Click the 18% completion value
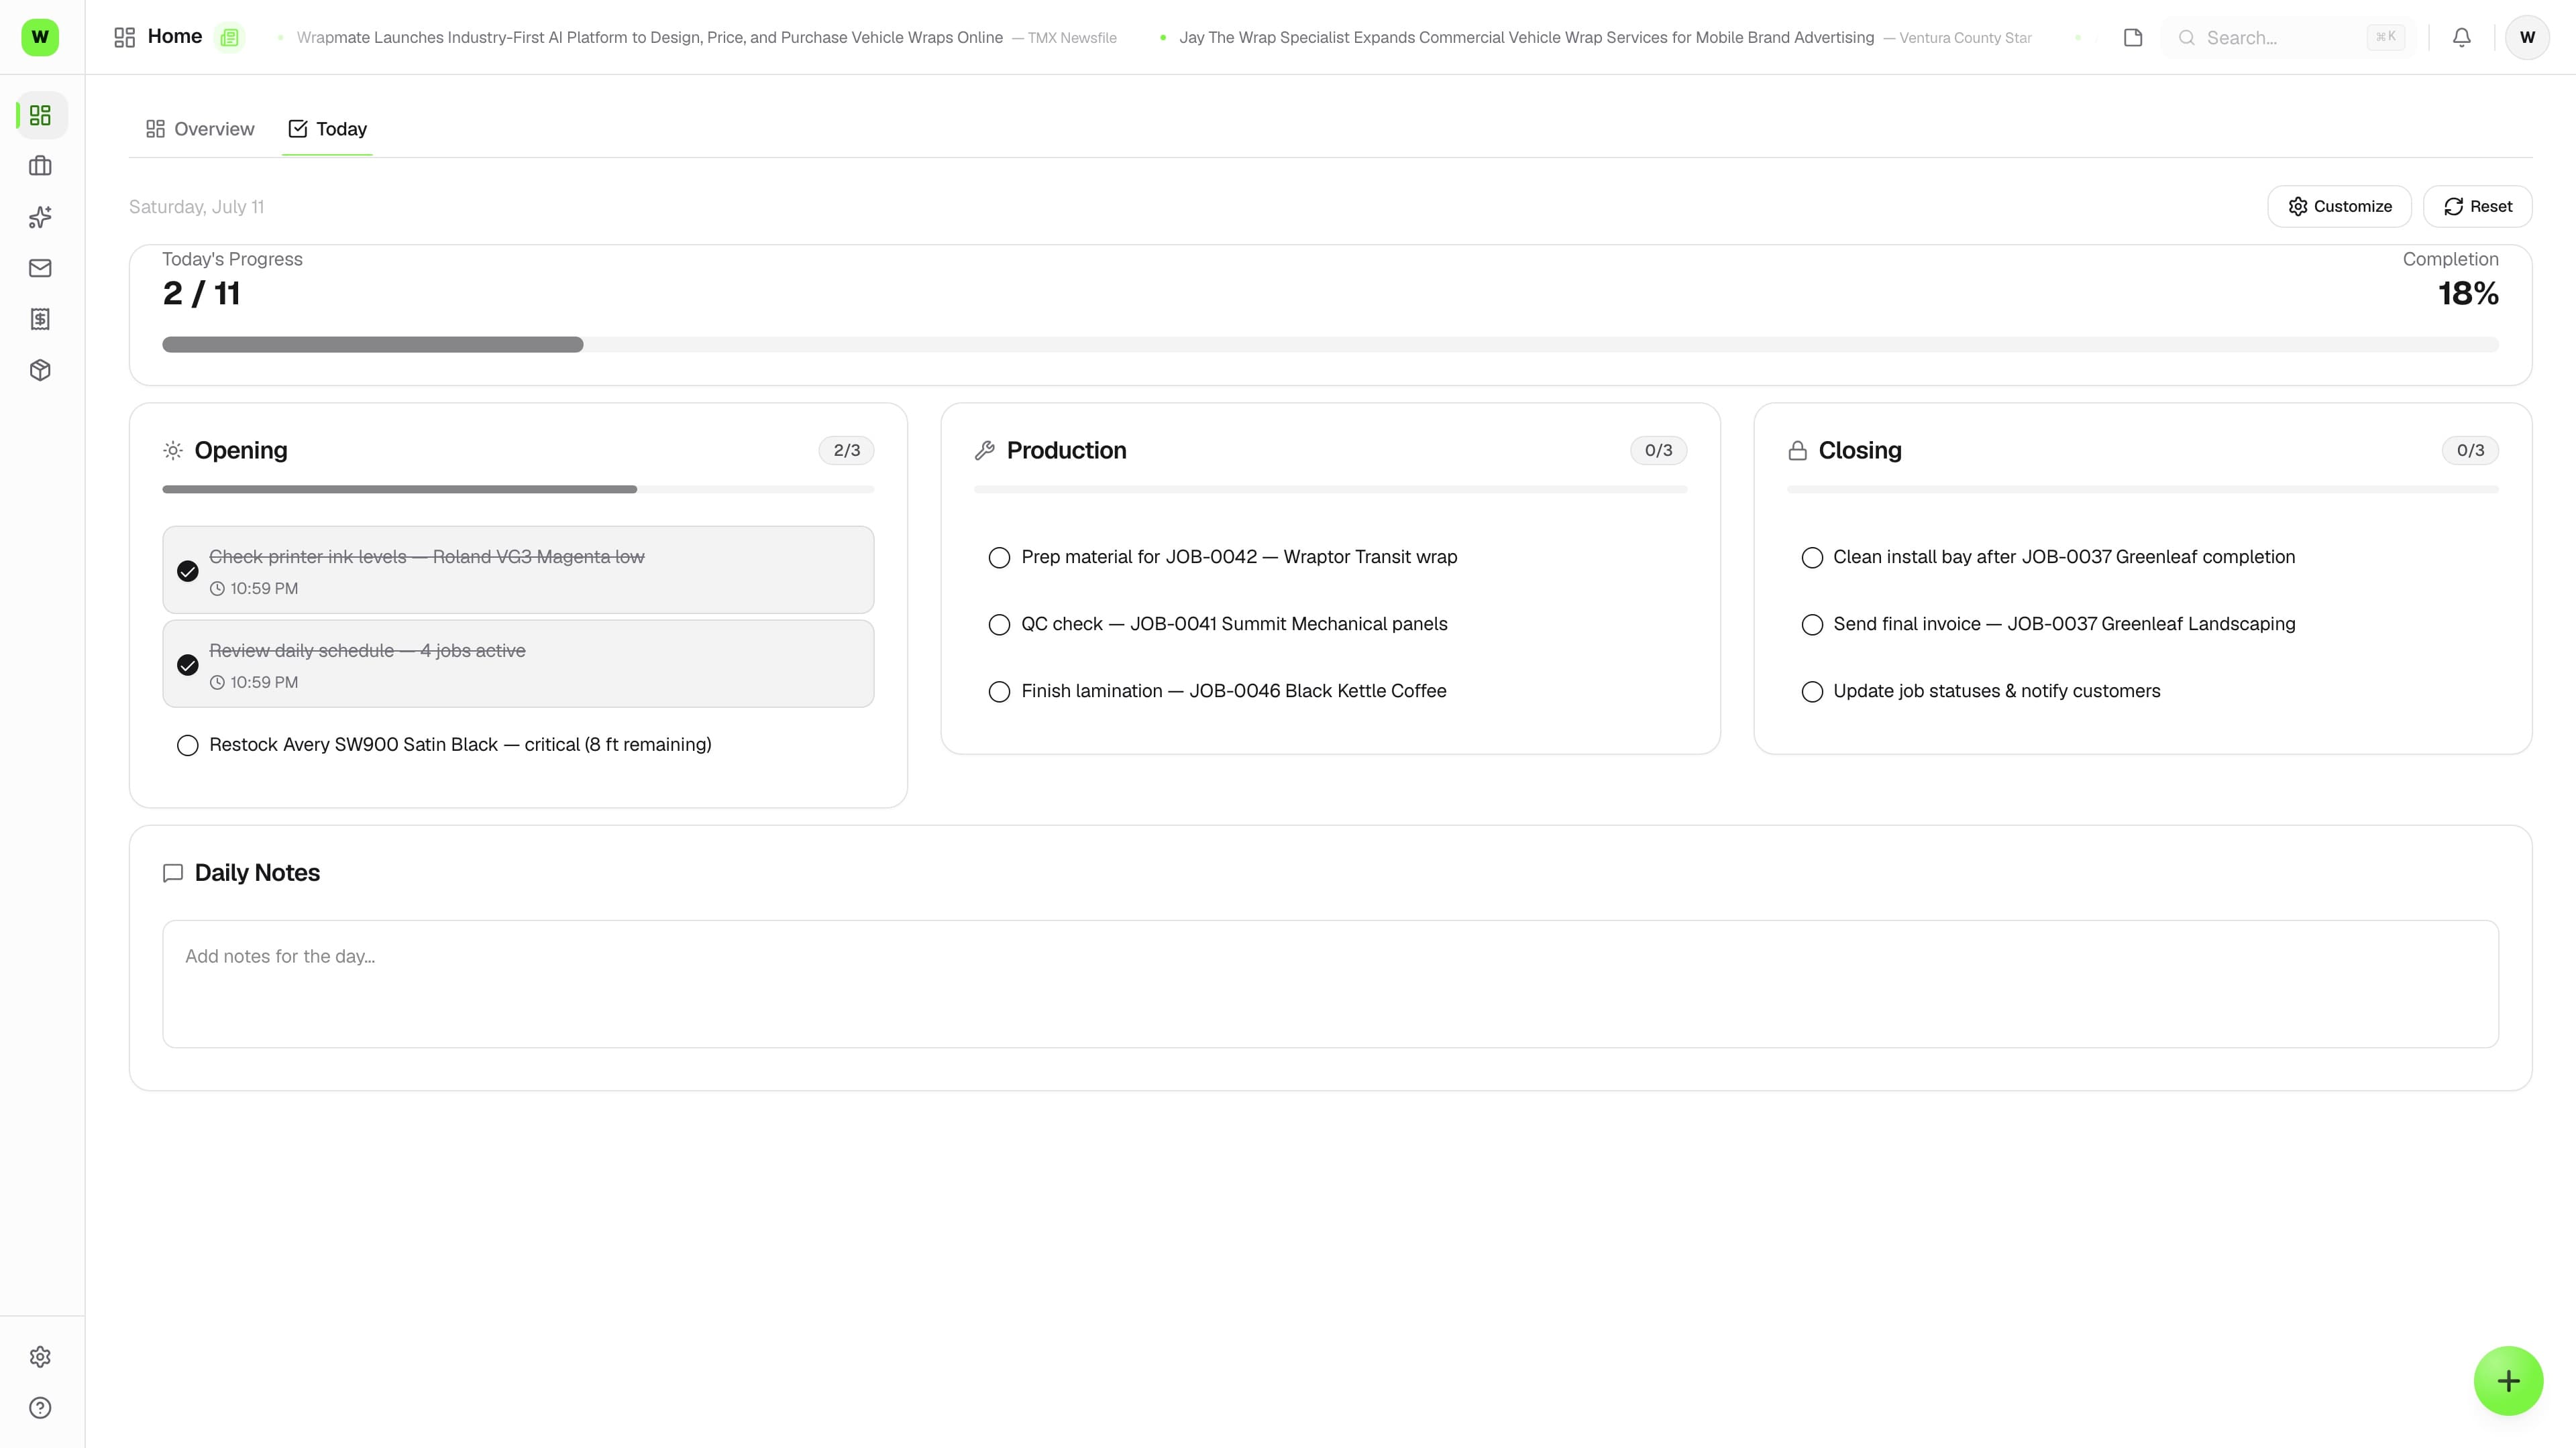The height and width of the screenshot is (1448, 2576). click(x=2468, y=294)
